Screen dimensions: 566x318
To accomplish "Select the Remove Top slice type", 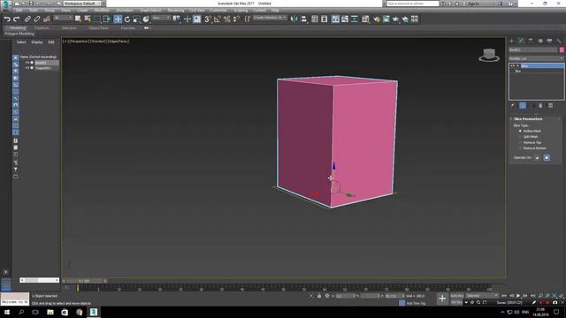I will click(520, 142).
